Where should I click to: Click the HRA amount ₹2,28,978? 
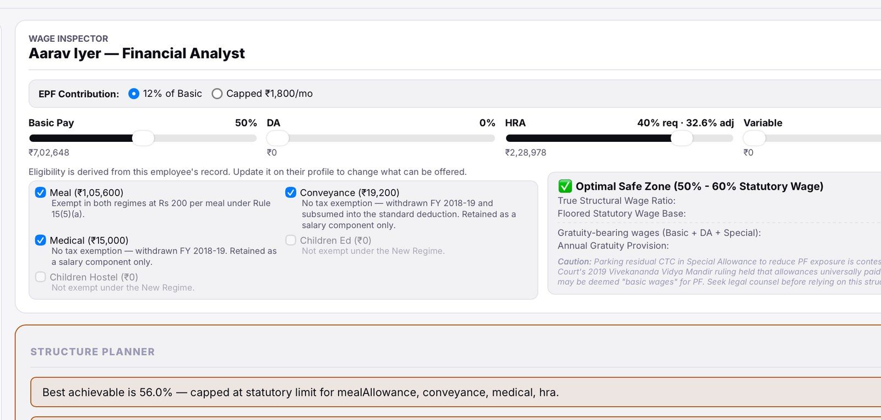pyautogui.click(x=526, y=153)
